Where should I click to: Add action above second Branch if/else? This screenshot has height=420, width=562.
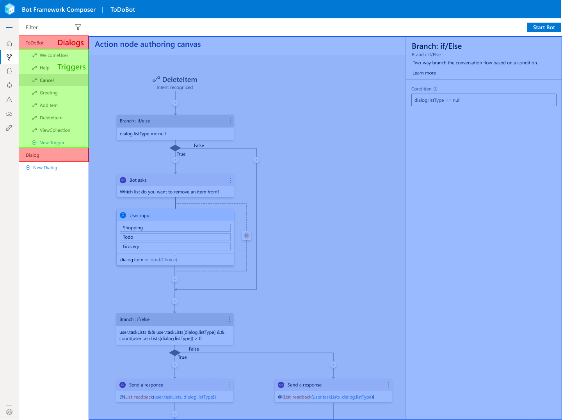click(175, 301)
